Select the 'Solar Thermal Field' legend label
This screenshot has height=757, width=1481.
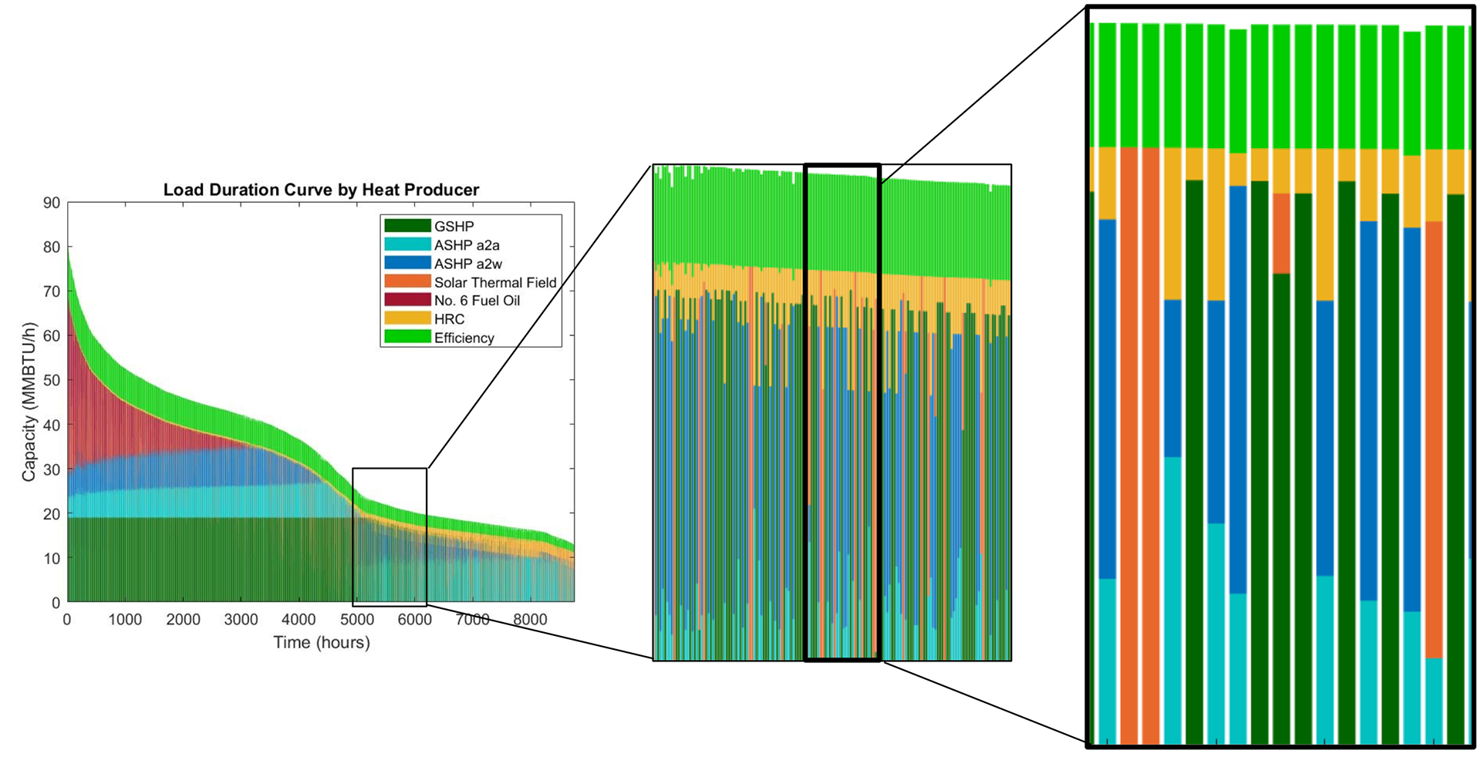pyautogui.click(x=495, y=282)
